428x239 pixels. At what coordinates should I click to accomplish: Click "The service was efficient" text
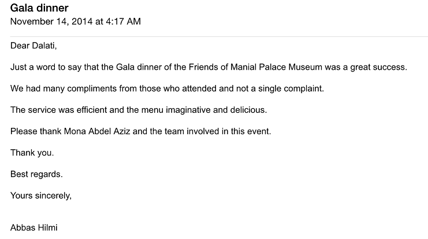point(59,109)
